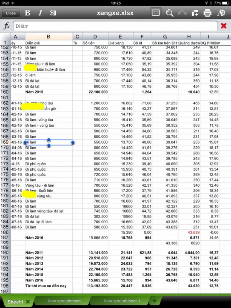The image size is (231, 308).
Task: Open the search magnifier tool
Action: pos(169,13)
